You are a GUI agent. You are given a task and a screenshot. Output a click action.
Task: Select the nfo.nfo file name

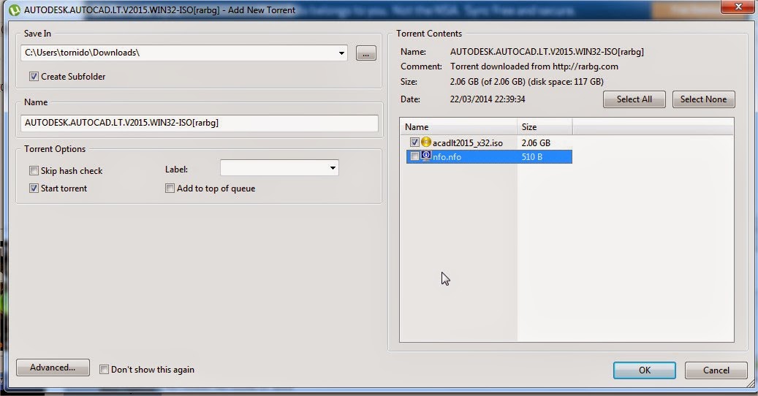pos(447,157)
